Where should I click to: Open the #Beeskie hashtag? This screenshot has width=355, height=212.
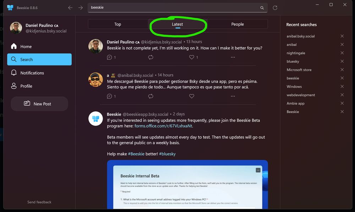tap(136, 154)
